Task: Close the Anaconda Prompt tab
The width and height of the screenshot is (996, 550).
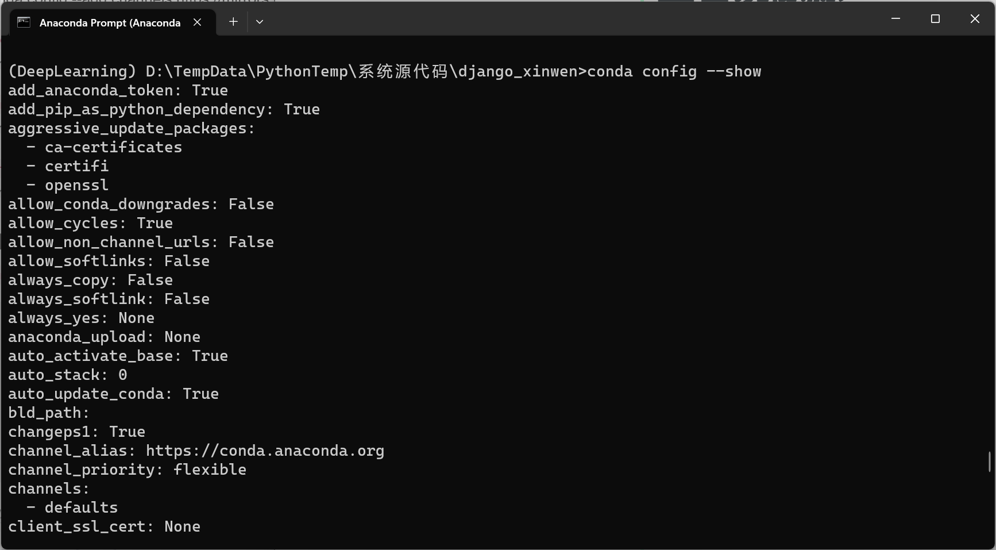Action: point(197,22)
